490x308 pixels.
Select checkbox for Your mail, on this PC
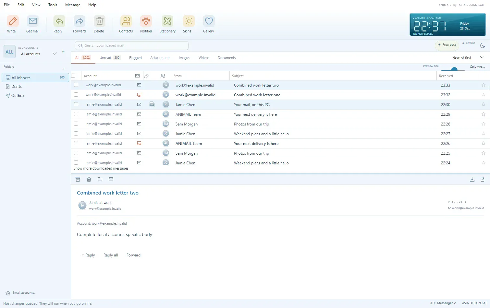(x=76, y=104)
